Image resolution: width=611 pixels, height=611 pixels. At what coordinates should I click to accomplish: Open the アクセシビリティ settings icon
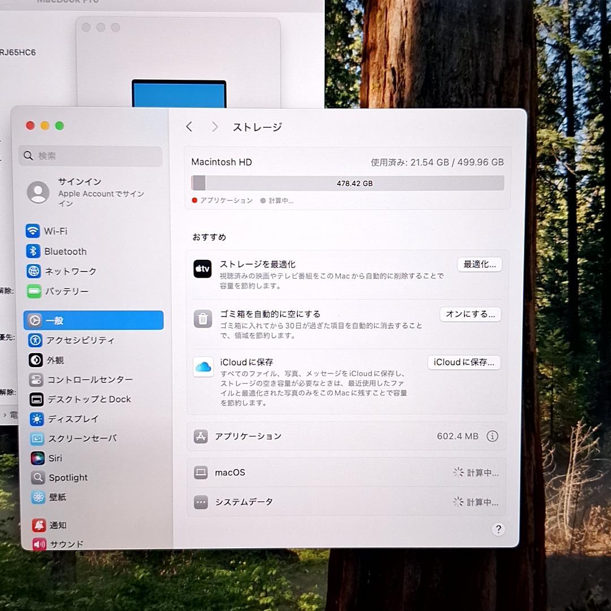point(36,340)
